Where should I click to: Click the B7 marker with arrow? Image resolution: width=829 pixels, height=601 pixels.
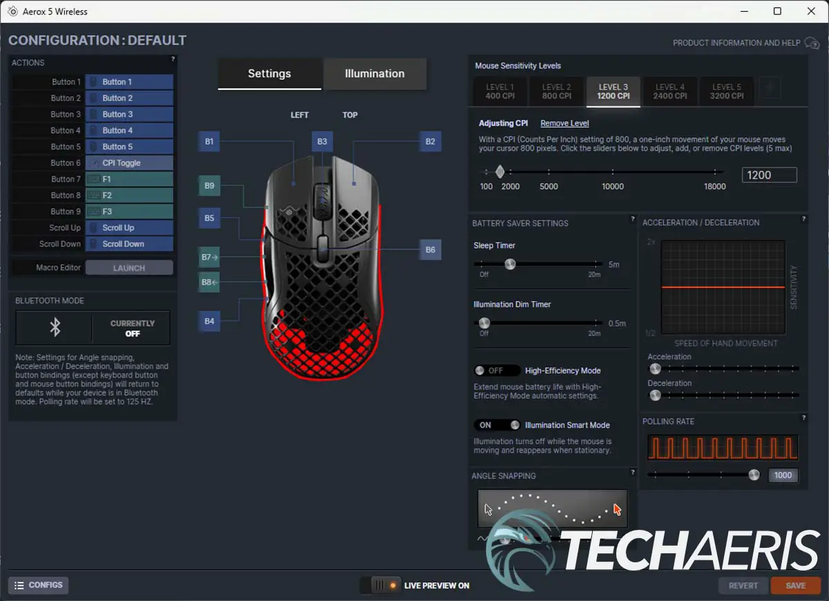(209, 257)
